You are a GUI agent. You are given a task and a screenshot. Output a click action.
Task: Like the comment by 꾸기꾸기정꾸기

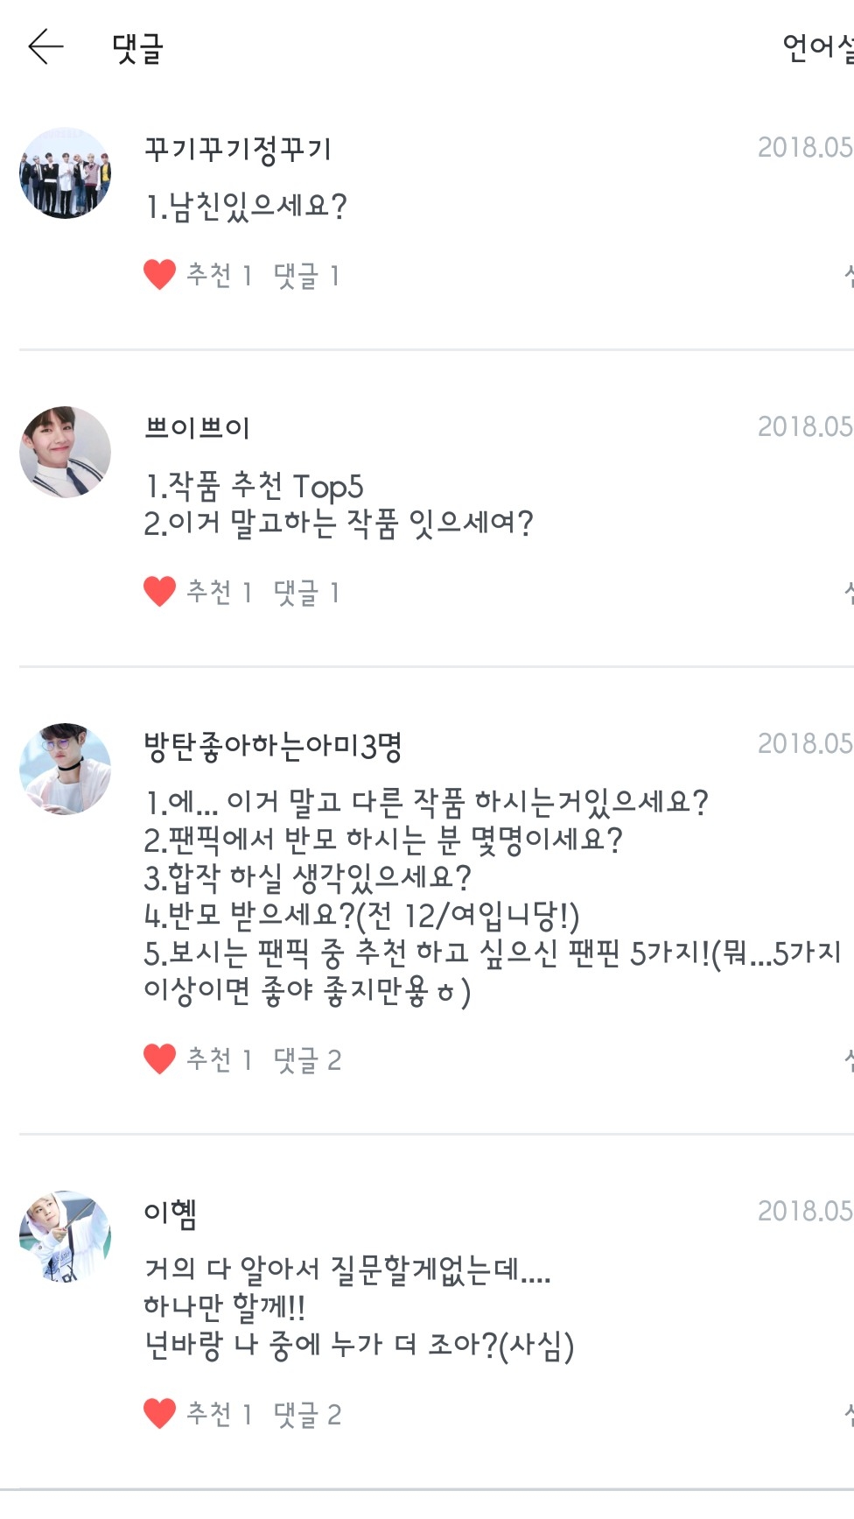[x=159, y=275]
